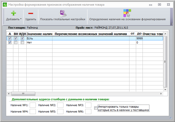The image size is (175, 122).
Task: Close the settings window
Action: click(x=168, y=4)
